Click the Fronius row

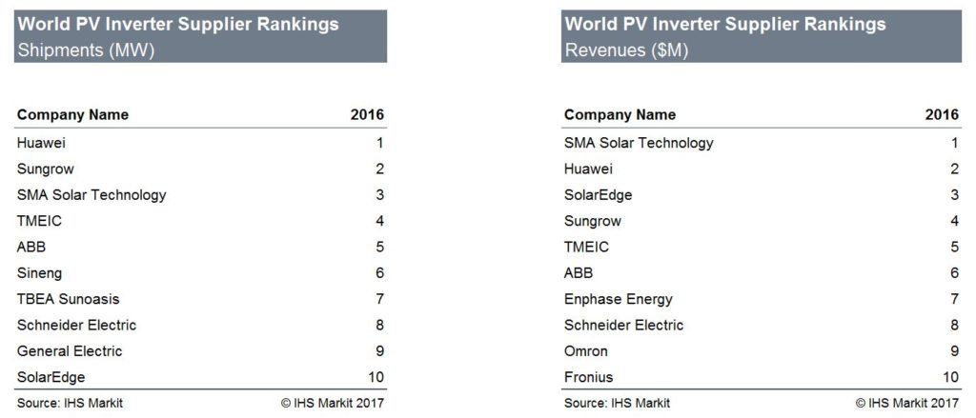click(x=589, y=377)
